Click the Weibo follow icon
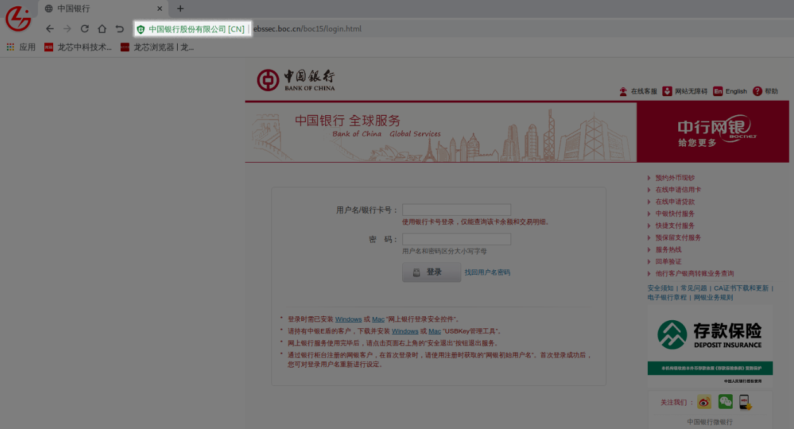 tap(704, 402)
